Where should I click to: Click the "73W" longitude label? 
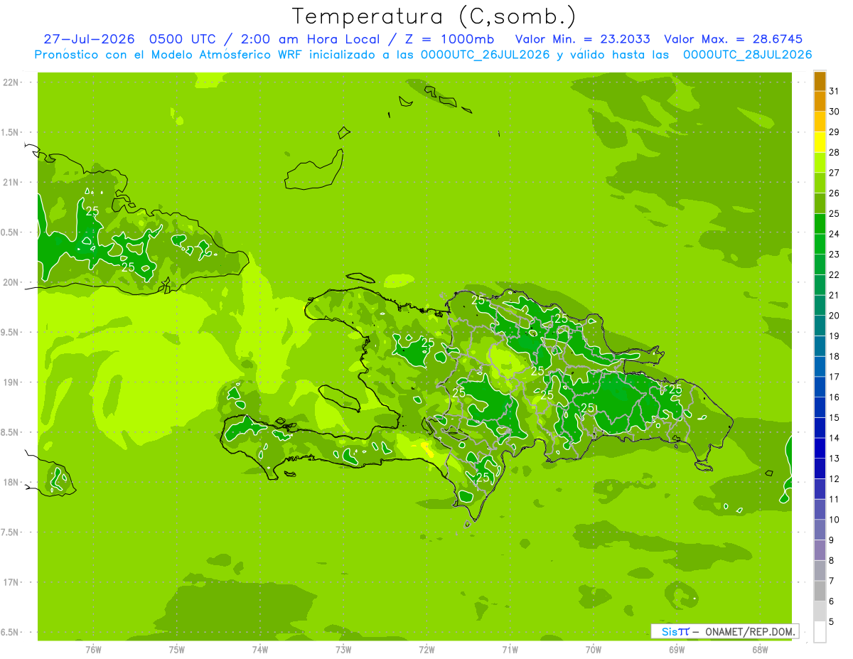click(x=343, y=650)
